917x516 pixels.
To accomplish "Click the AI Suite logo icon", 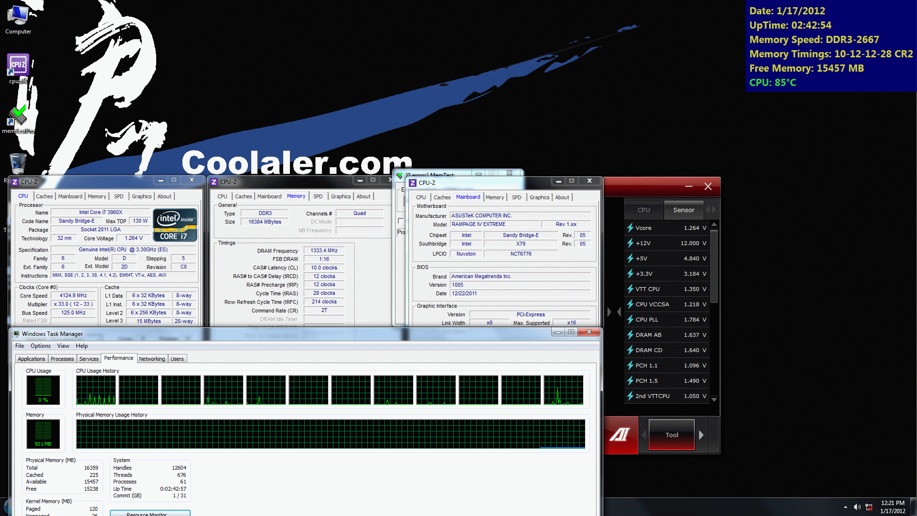I will (620, 435).
